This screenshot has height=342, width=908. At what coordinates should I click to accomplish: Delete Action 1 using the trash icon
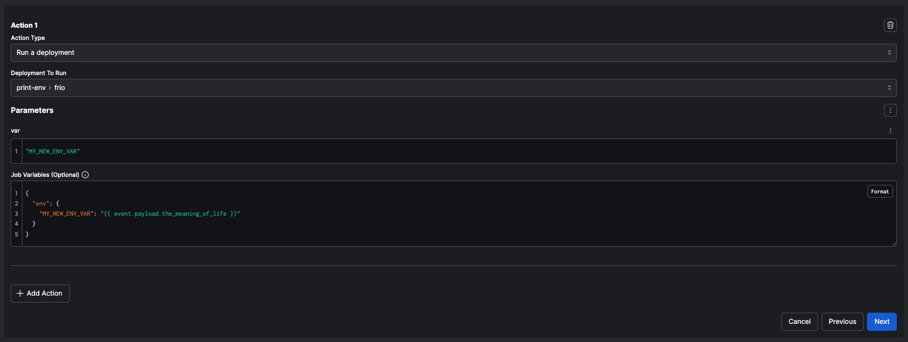click(890, 25)
